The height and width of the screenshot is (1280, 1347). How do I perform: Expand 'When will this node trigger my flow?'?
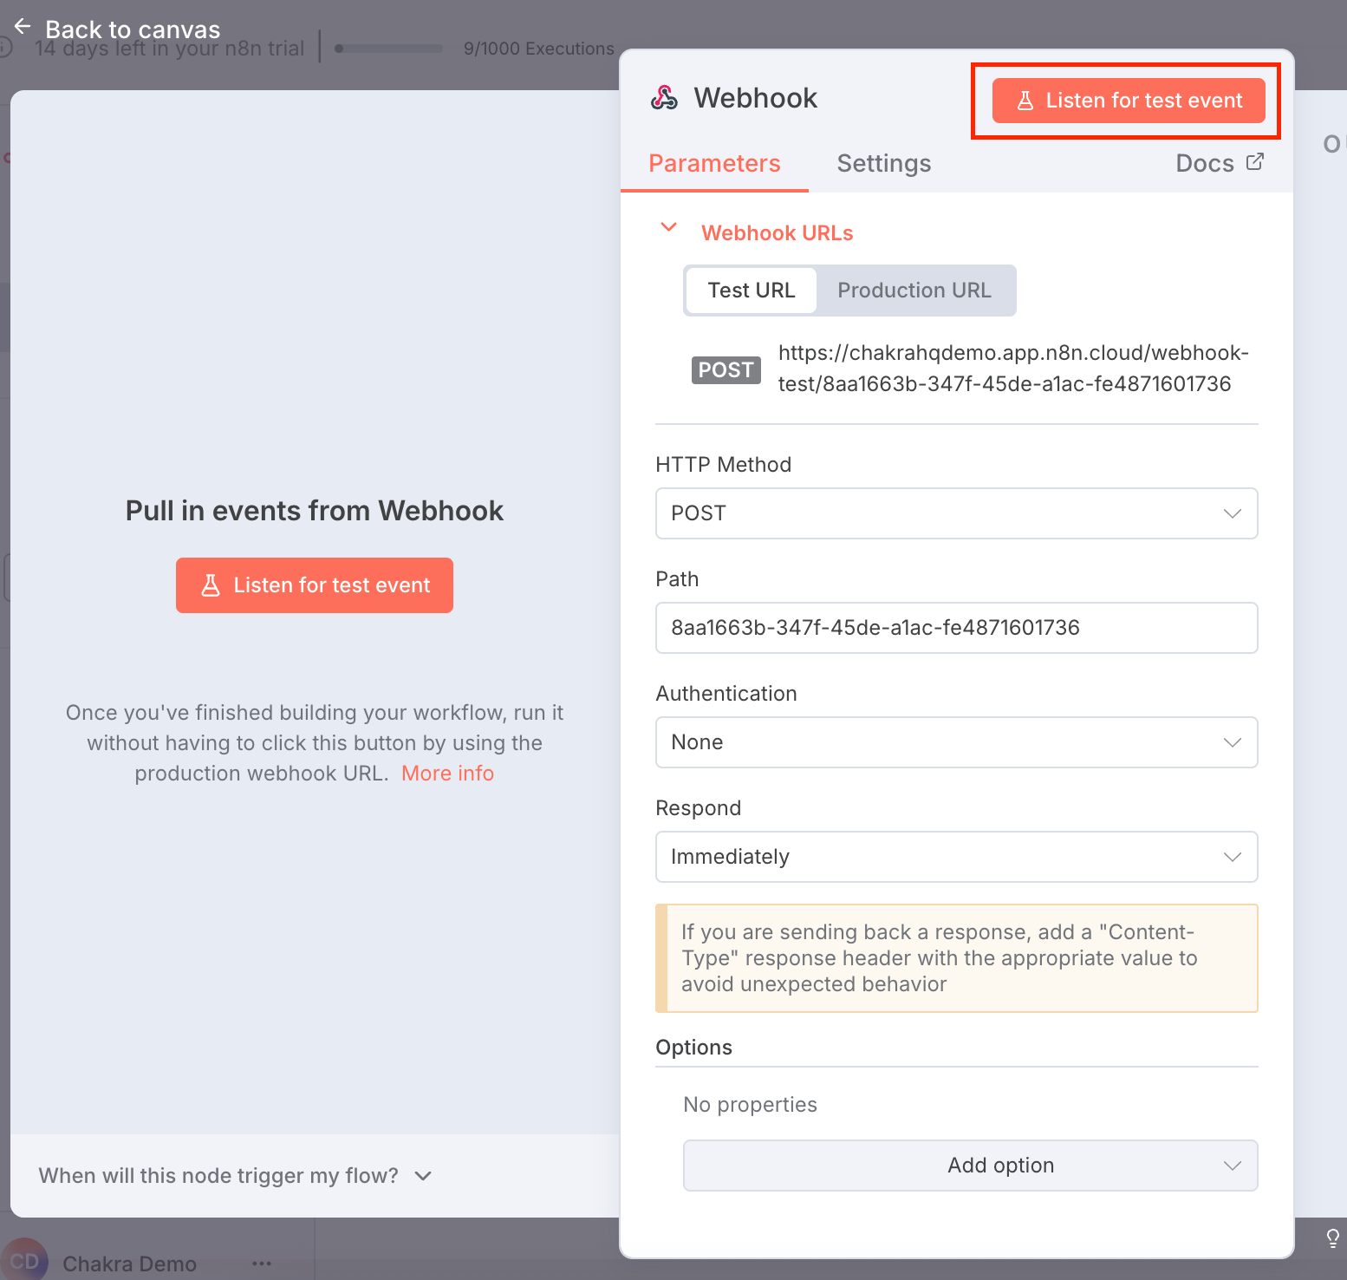pyautogui.click(x=235, y=1176)
